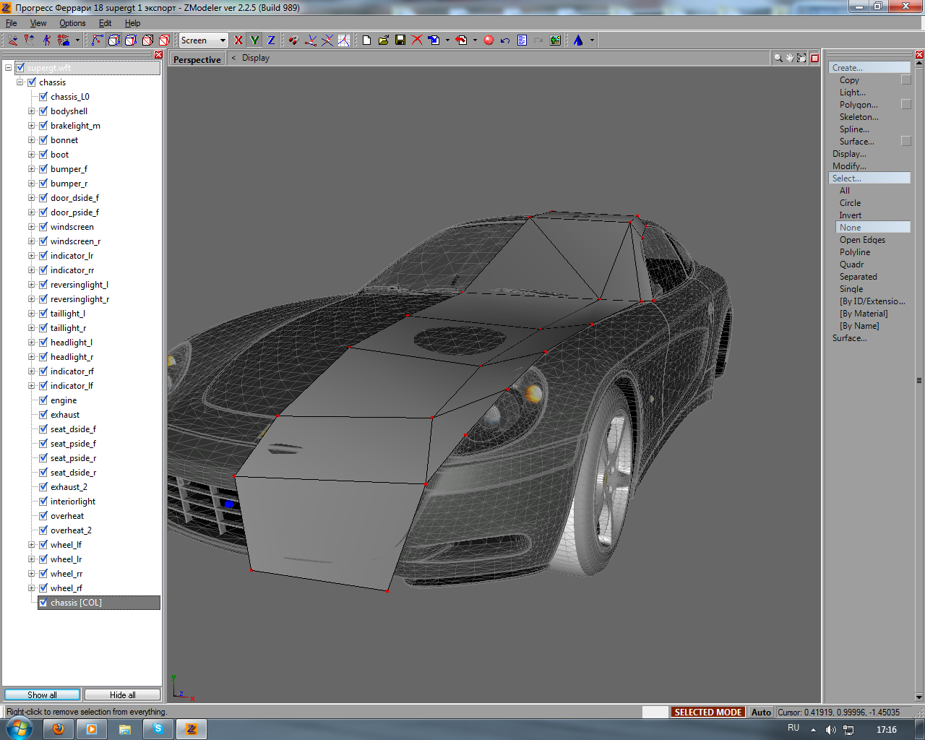Uncheck the bonnet visibility checkbox
This screenshot has height=740, width=925.
(43, 140)
